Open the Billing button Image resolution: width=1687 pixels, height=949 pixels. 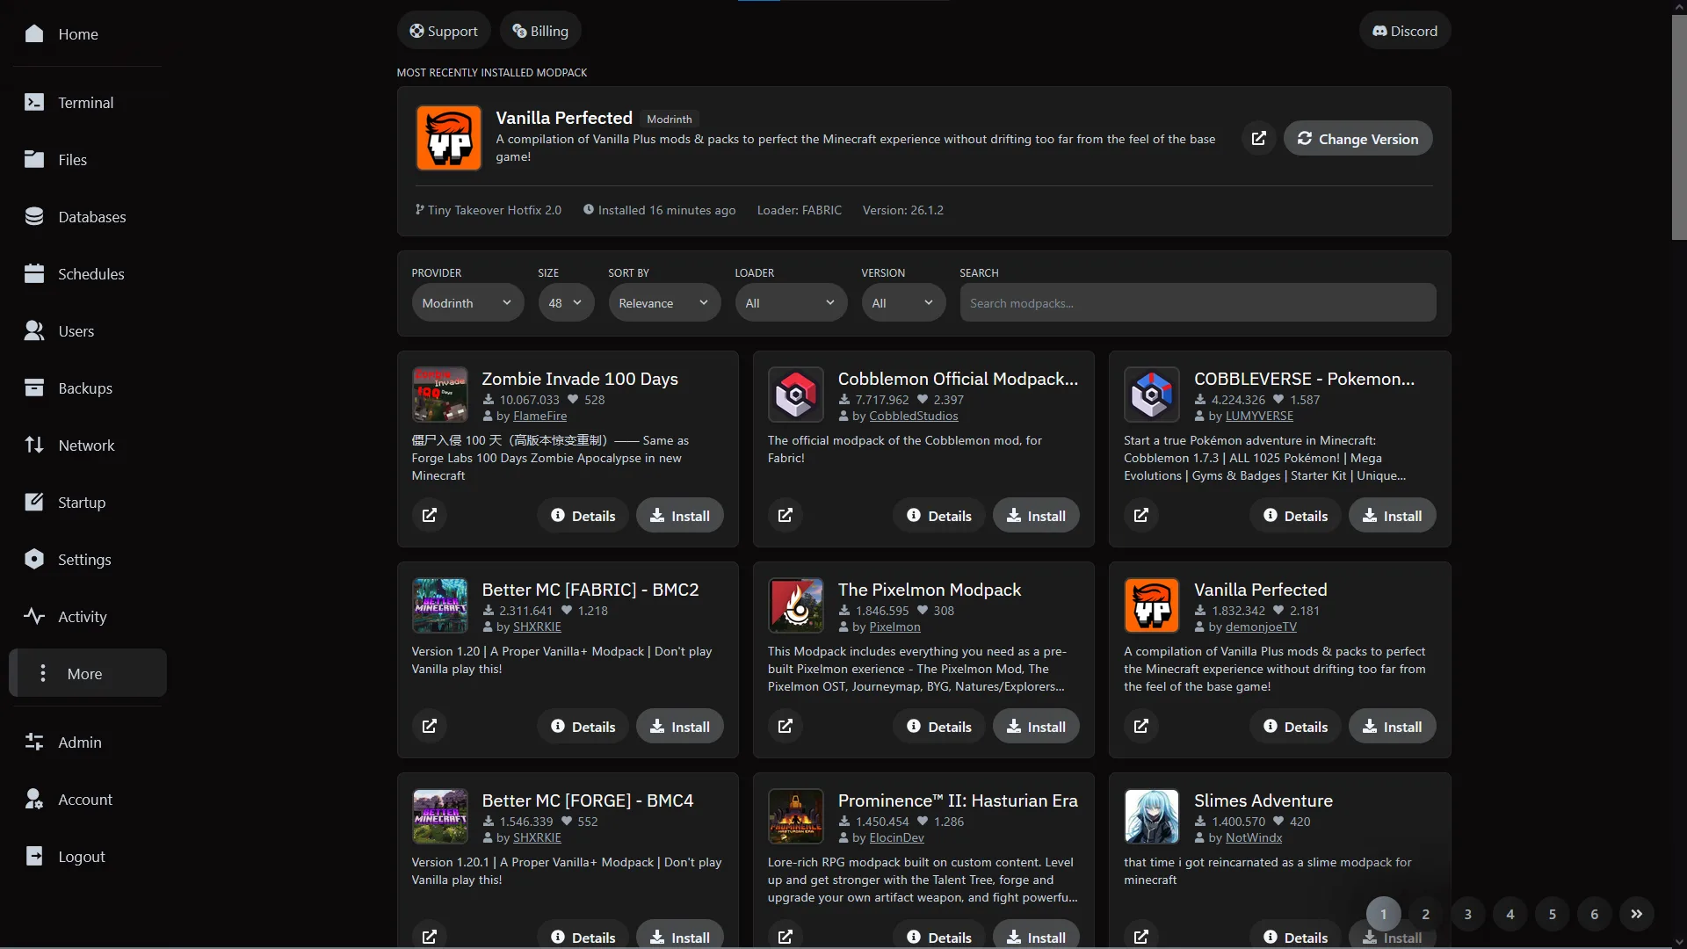coord(540,31)
